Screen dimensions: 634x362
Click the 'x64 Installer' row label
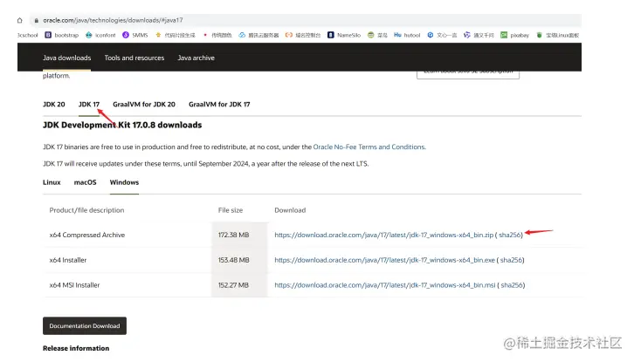[68, 260]
